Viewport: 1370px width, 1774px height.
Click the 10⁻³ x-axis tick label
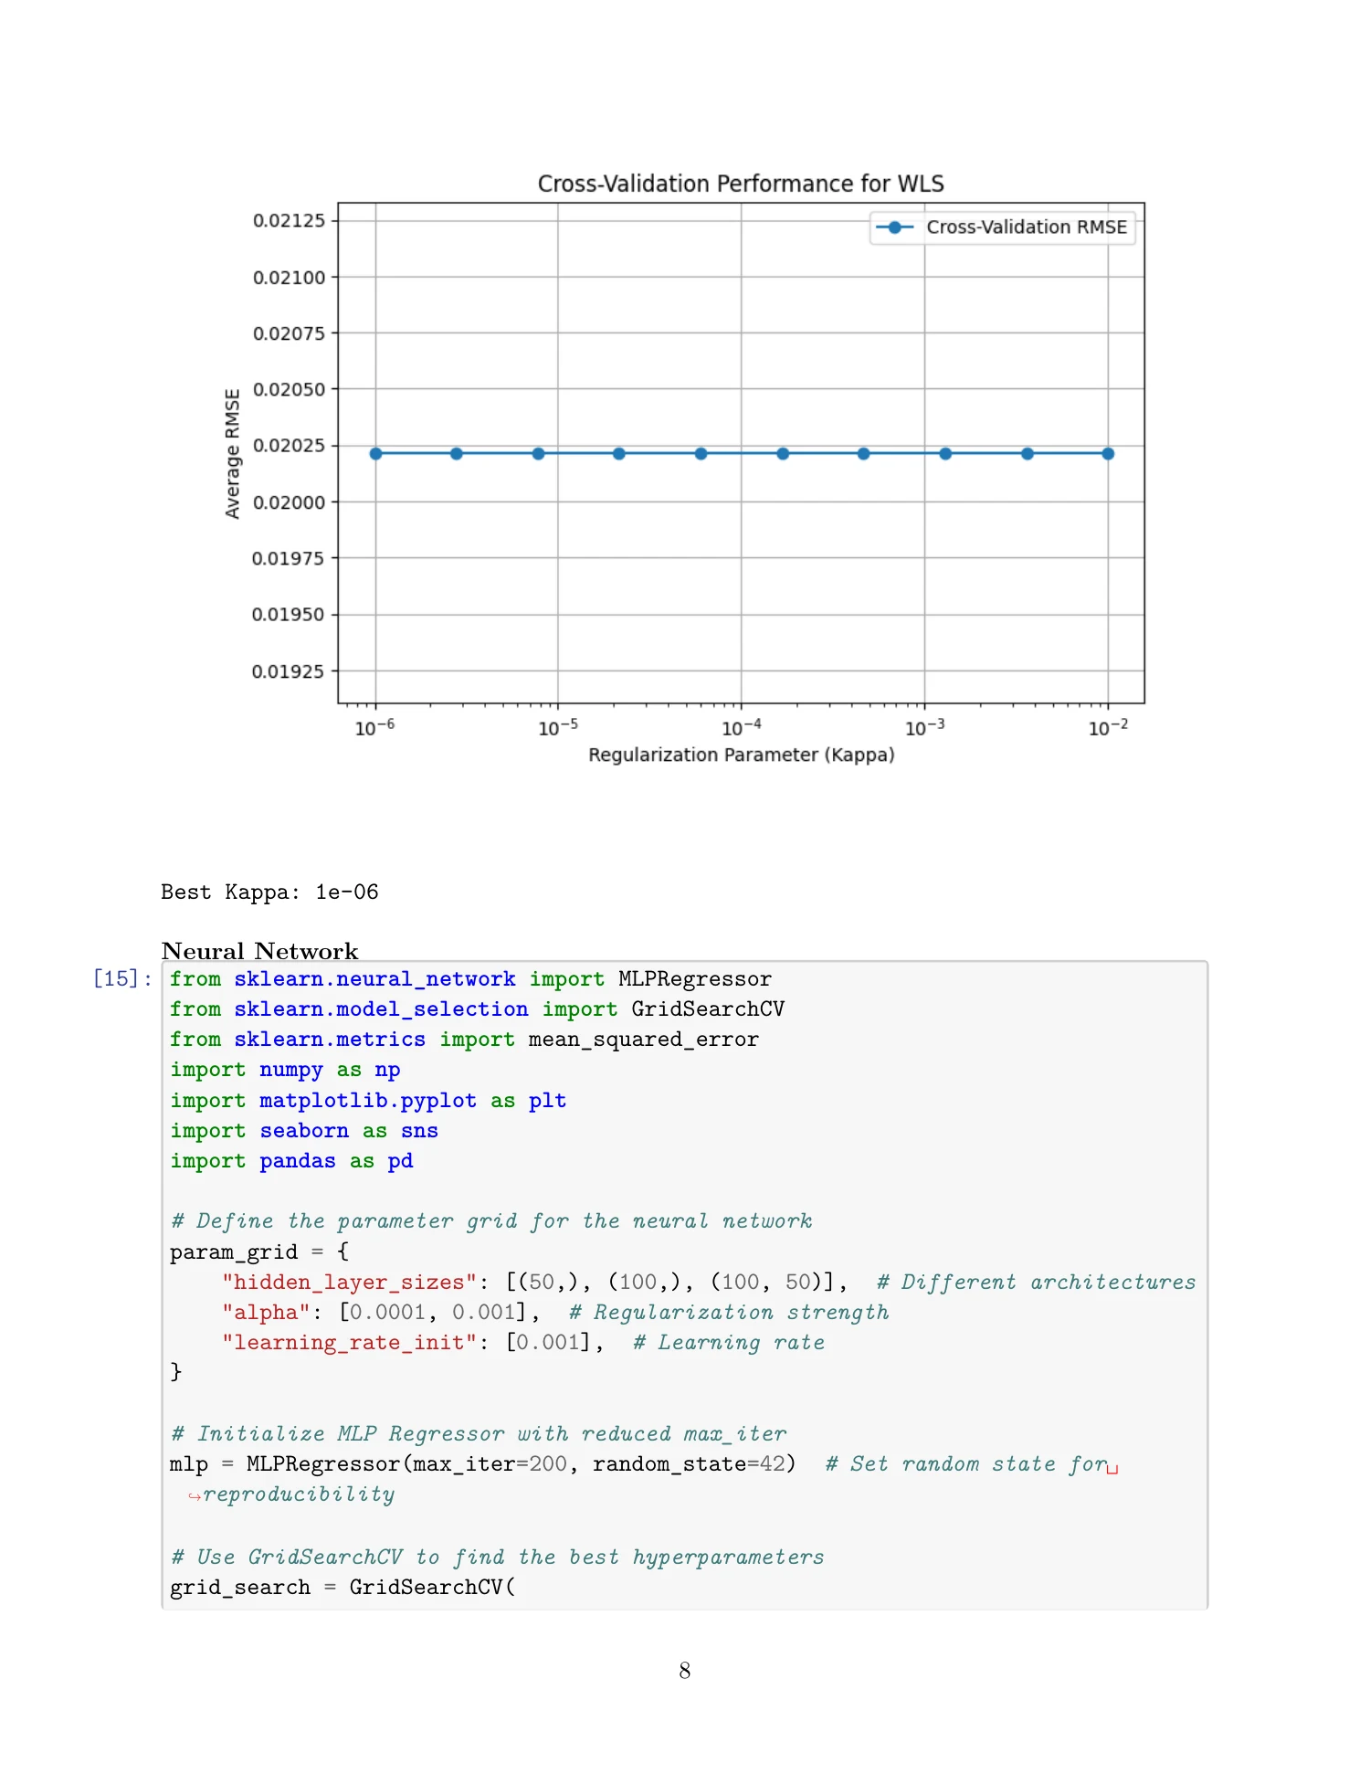925,727
